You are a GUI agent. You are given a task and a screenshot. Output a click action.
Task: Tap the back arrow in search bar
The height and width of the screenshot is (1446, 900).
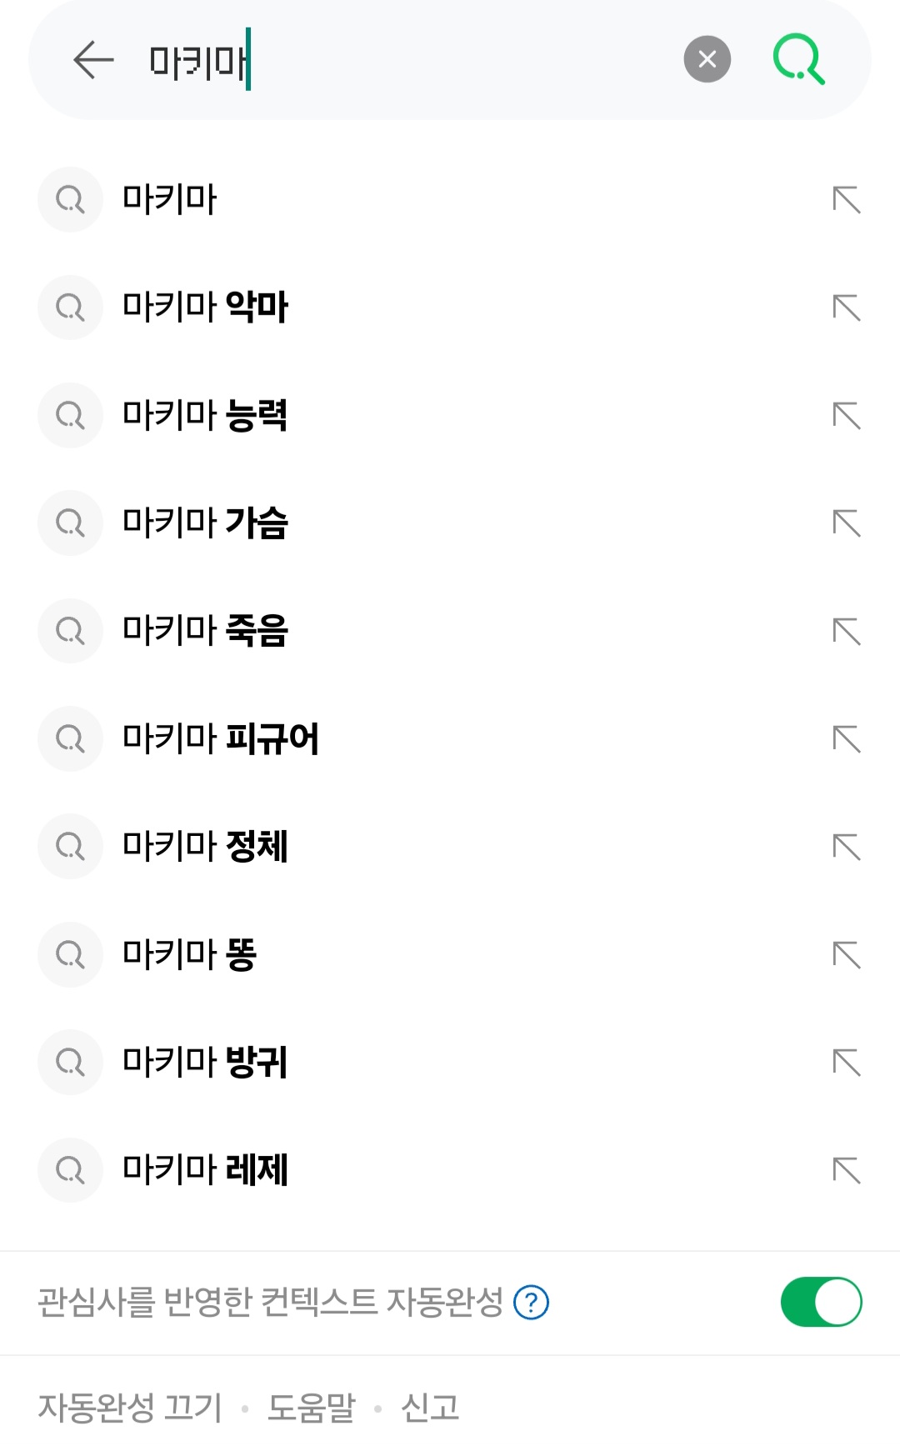point(93,60)
